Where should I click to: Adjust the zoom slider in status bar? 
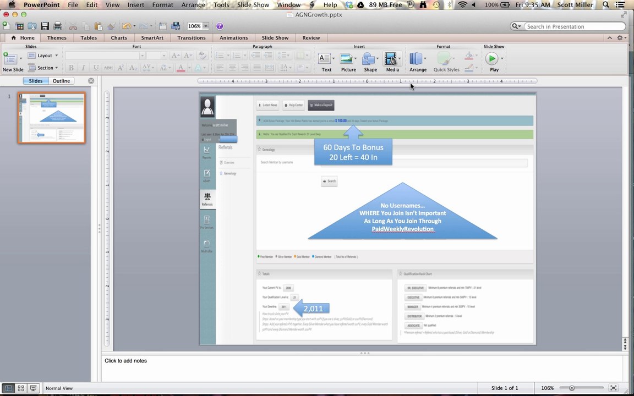[x=572, y=388]
